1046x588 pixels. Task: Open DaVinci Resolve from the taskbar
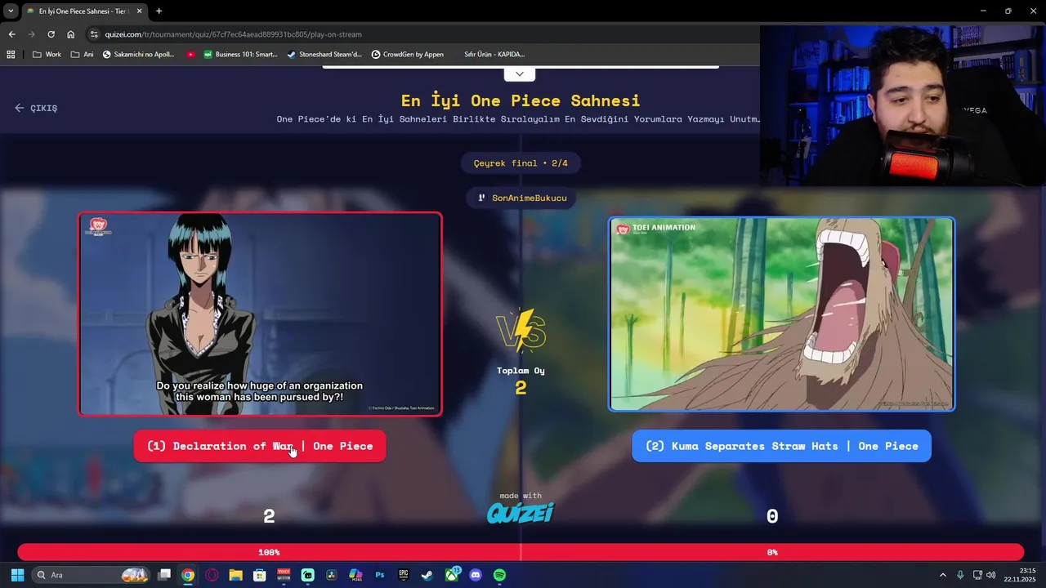tap(331, 575)
